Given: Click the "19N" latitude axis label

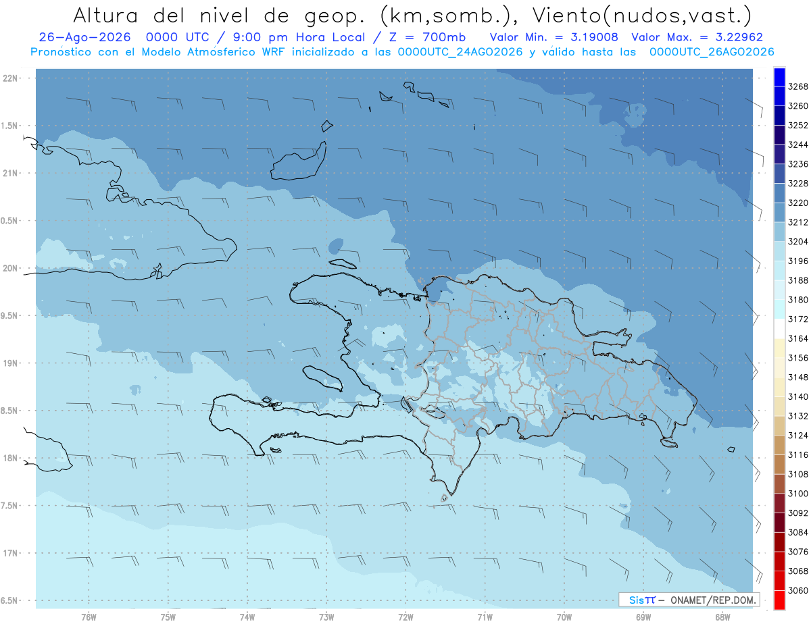Looking at the screenshot, I should point(11,363).
